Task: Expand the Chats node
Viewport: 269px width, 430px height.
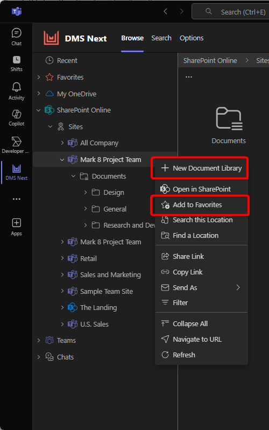Action: (39, 357)
